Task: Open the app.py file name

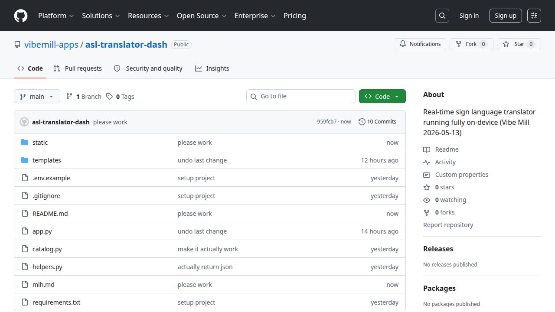Action: tap(42, 231)
